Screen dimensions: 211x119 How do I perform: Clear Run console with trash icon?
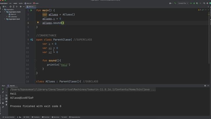[x=6, y=105]
